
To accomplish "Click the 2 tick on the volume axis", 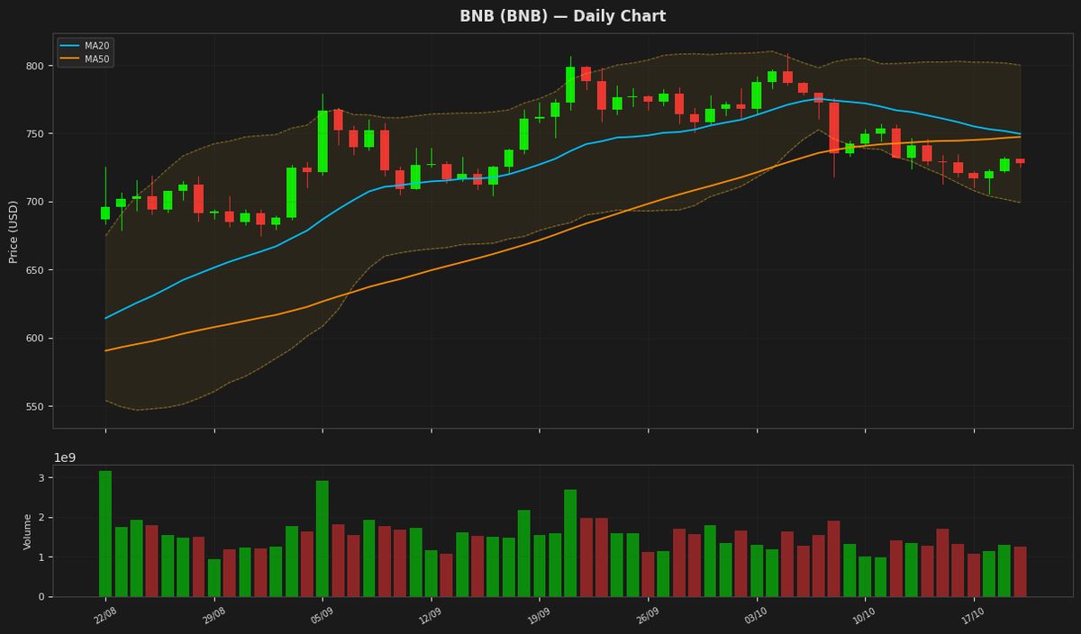I will pyautogui.click(x=41, y=518).
